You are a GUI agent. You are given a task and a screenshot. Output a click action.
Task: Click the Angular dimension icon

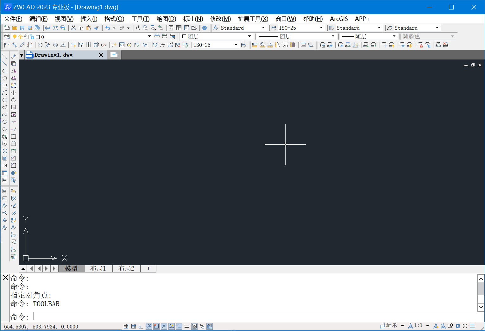point(63,45)
